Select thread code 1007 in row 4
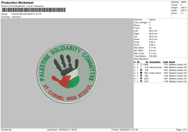 pyautogui.click(x=166, y=73)
